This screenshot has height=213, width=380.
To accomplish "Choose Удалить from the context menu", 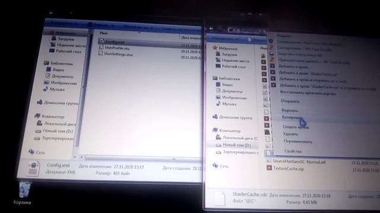I will (x=290, y=134).
